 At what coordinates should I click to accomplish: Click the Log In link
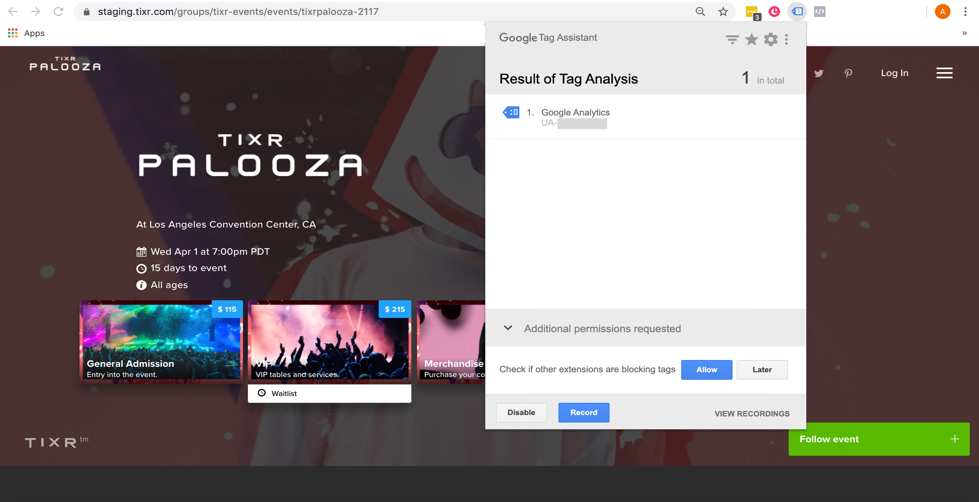point(895,73)
